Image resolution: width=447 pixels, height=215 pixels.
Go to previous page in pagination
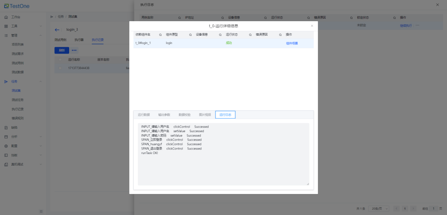click(397, 209)
